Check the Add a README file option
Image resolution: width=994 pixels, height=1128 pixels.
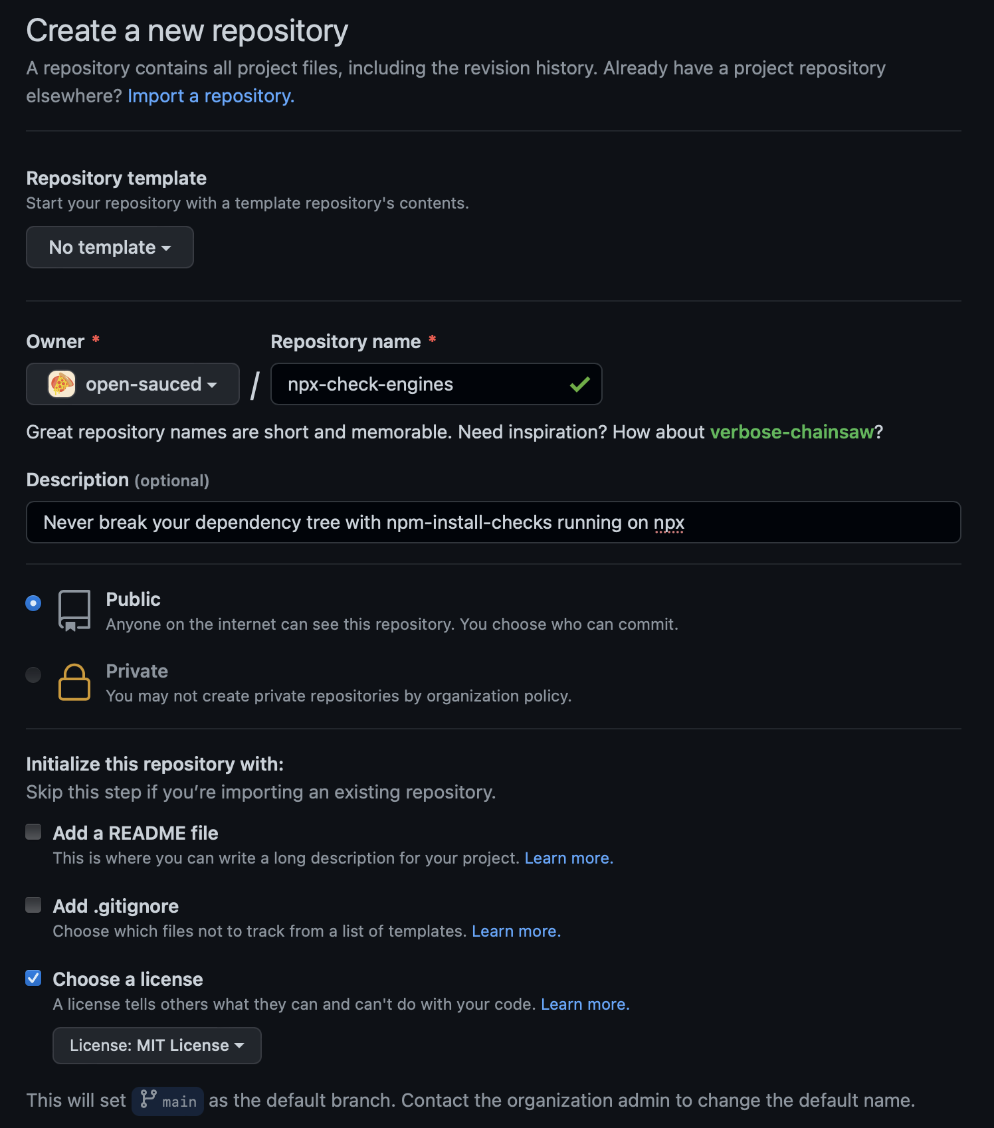tap(33, 830)
